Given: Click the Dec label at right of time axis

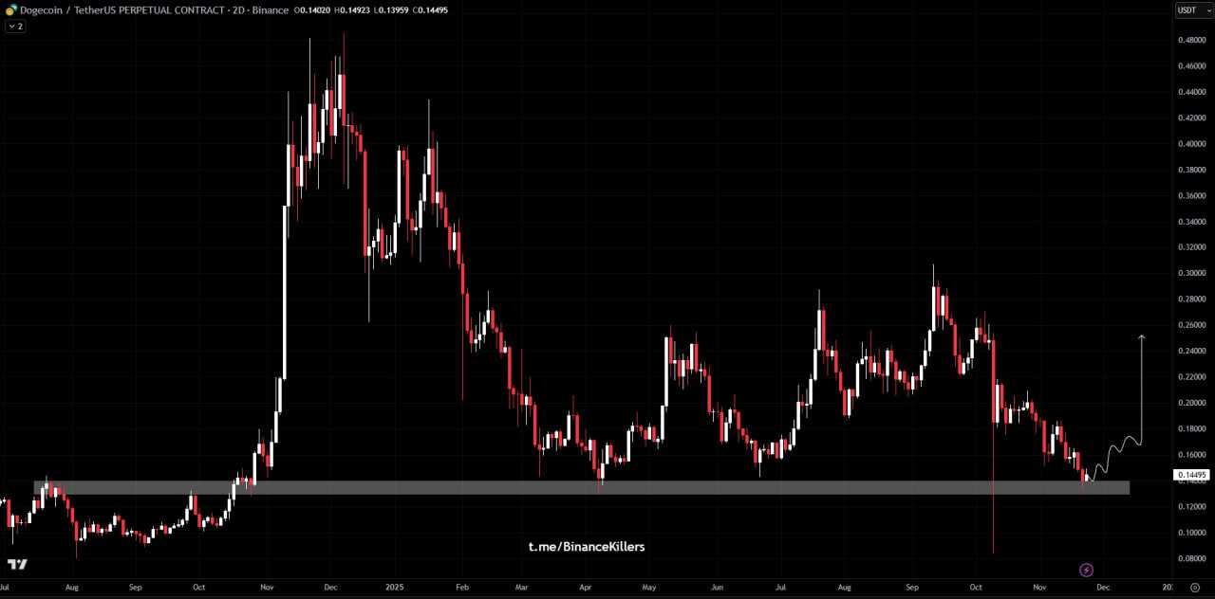Looking at the screenshot, I should pyautogui.click(x=1103, y=588).
